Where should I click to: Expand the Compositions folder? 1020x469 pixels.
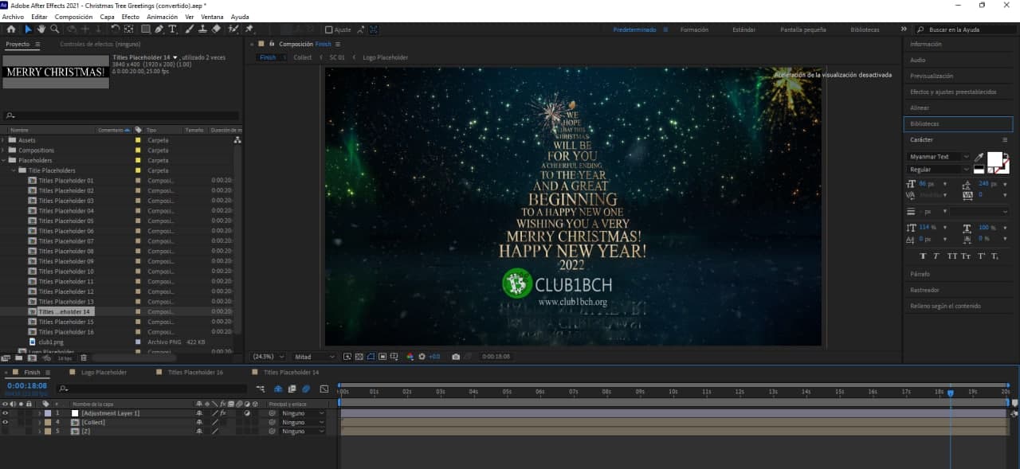[3, 150]
